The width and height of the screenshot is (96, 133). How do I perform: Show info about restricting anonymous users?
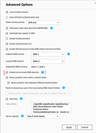point(64,88)
